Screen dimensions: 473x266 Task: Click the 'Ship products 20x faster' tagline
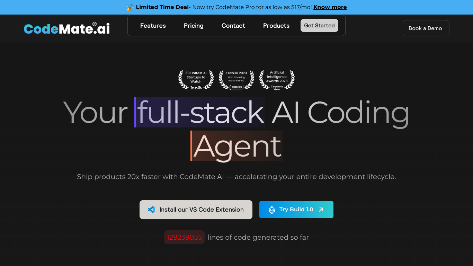[237, 177]
